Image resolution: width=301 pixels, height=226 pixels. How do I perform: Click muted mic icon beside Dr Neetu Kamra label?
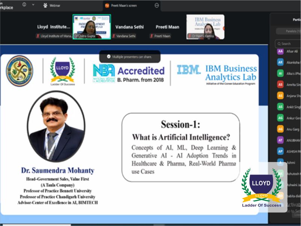(190, 36)
